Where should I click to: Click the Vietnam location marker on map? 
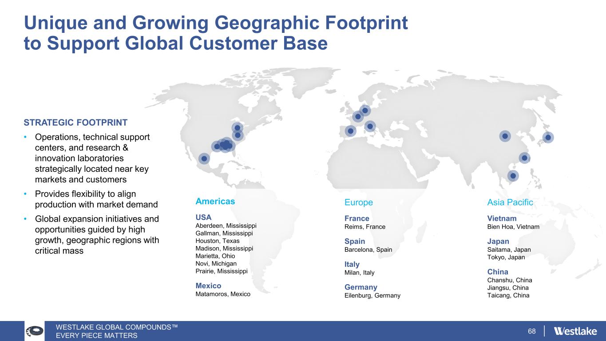513,176
